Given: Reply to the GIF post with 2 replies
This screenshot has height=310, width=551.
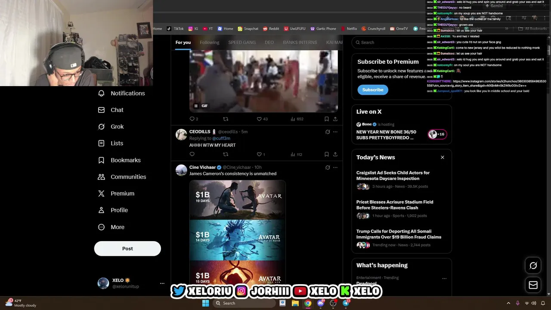Looking at the screenshot, I should click(x=194, y=119).
